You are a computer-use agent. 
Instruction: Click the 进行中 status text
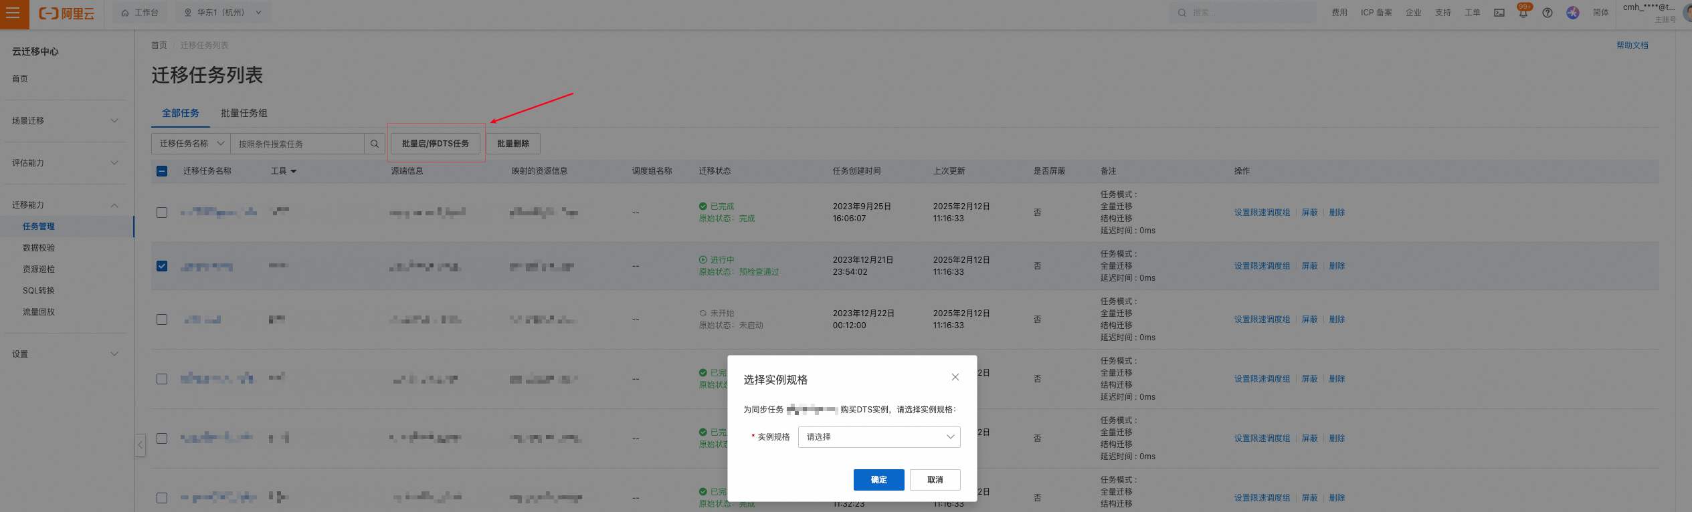coord(722,260)
